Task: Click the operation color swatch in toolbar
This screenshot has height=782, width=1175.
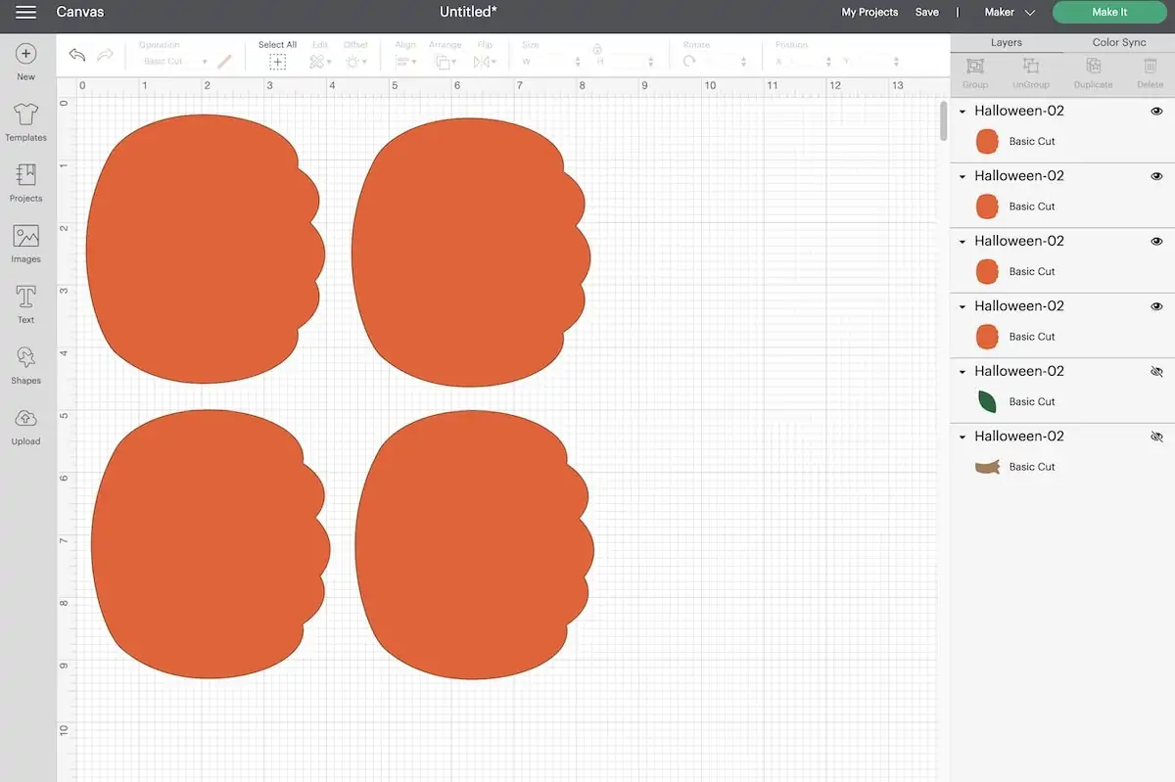Action: click(224, 62)
